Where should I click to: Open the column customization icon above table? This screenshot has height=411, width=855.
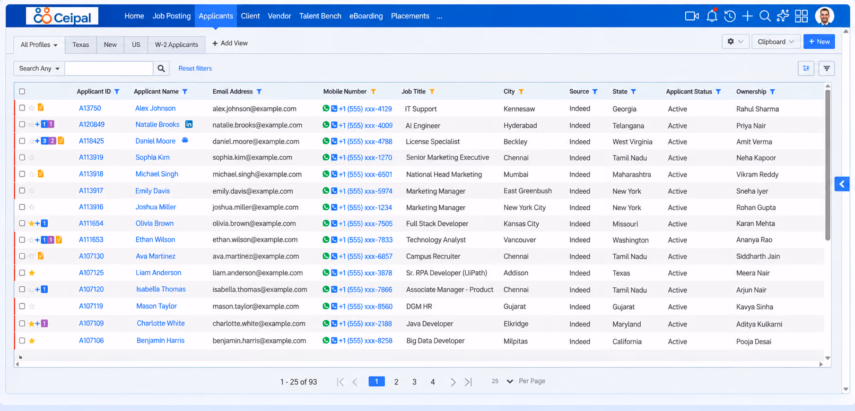tap(806, 68)
